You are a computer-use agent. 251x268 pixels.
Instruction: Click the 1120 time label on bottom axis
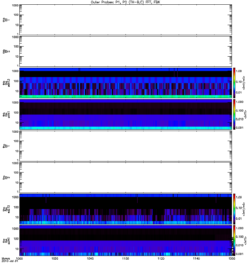161,258
